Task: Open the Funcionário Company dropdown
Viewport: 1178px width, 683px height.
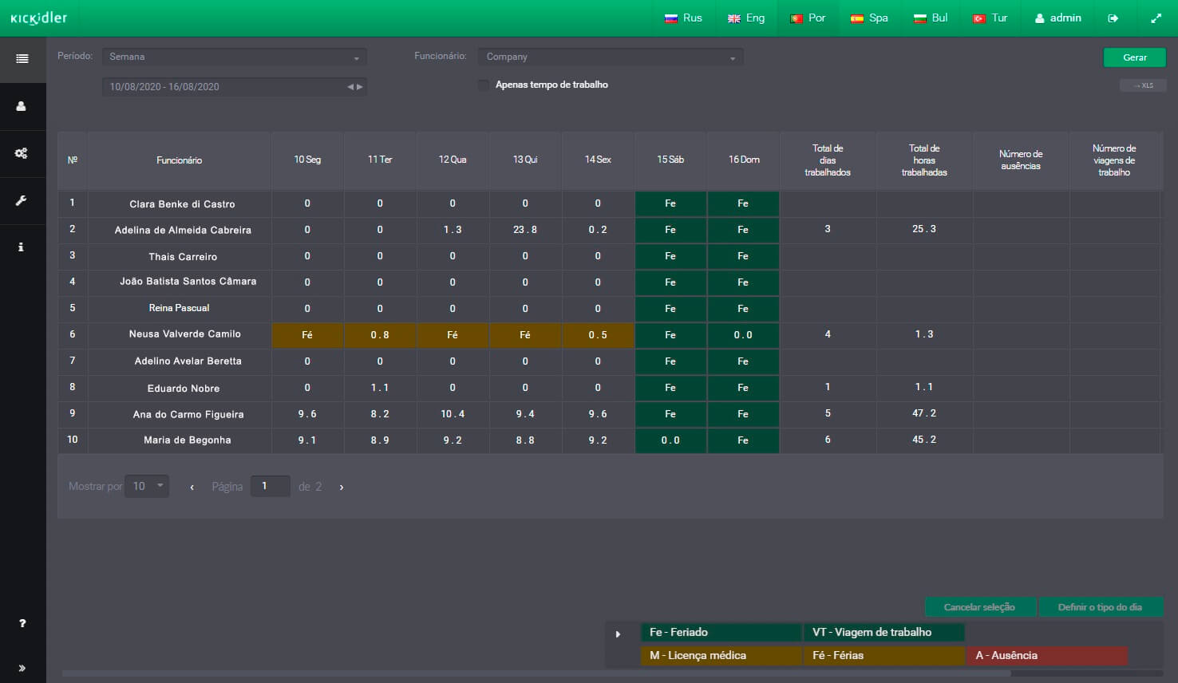Action: 611,57
